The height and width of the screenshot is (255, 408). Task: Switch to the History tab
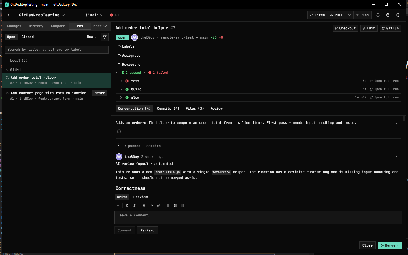point(36,26)
